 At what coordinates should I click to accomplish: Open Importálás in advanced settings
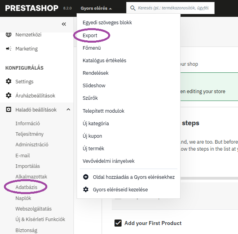coord(27,166)
